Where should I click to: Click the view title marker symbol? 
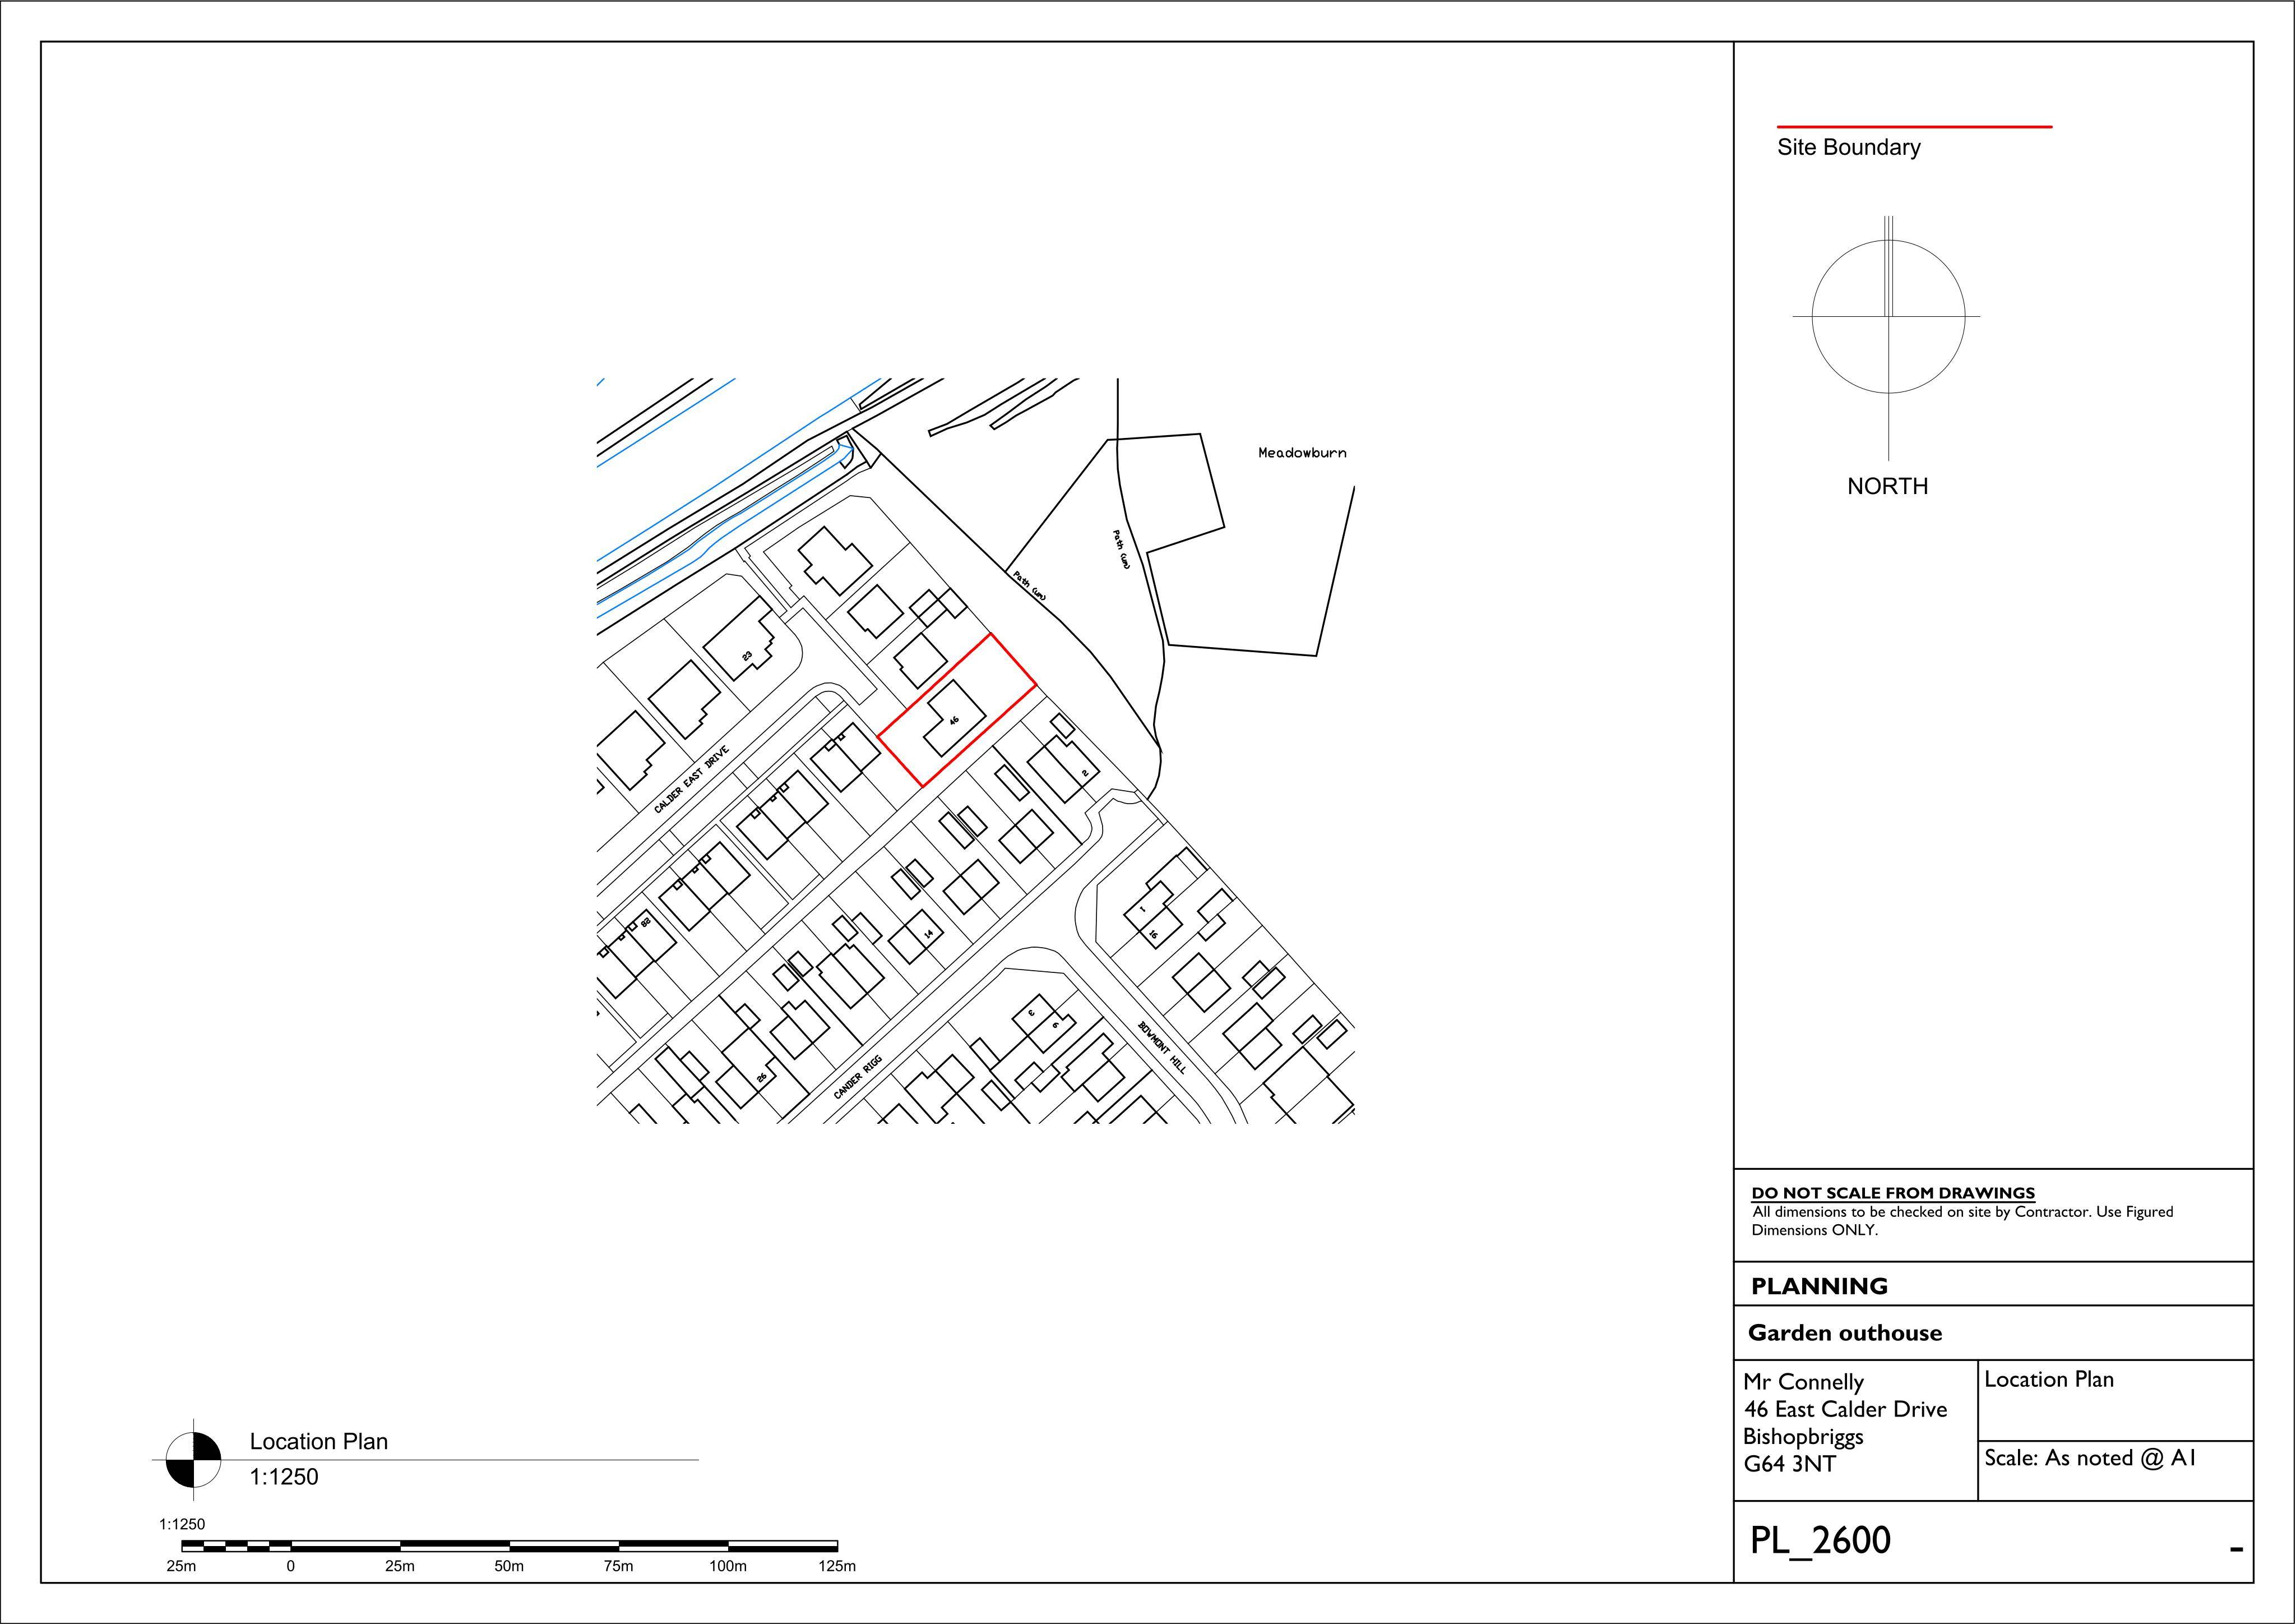click(193, 1460)
